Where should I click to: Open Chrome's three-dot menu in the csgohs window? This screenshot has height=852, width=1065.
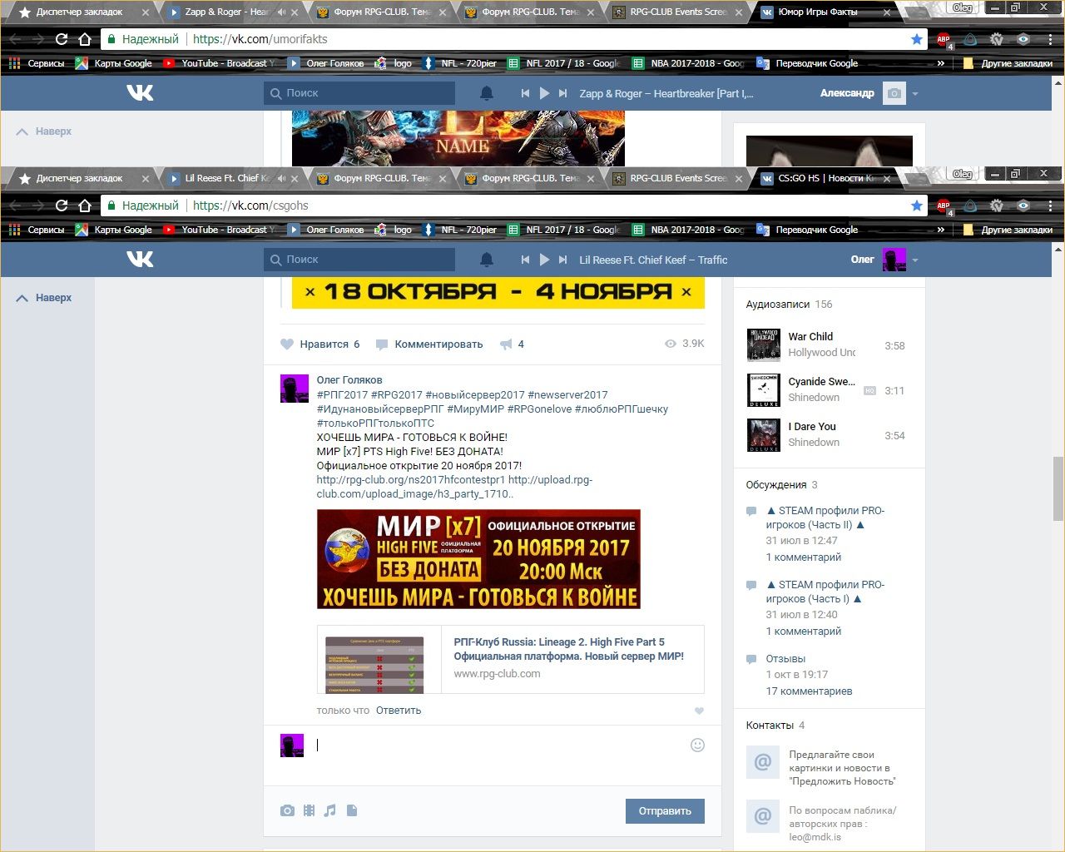[1050, 206]
